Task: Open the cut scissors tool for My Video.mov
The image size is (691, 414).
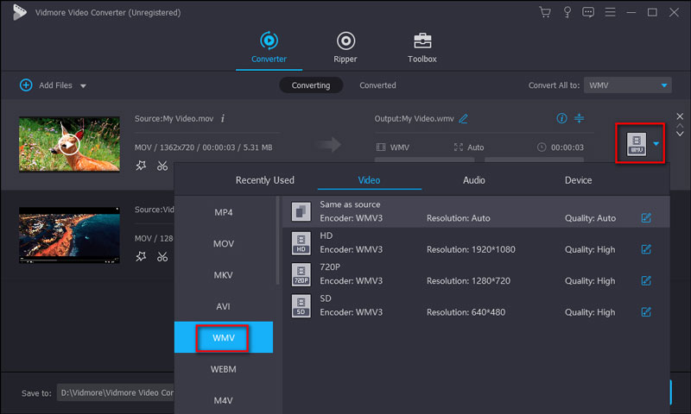Action: coord(162,166)
